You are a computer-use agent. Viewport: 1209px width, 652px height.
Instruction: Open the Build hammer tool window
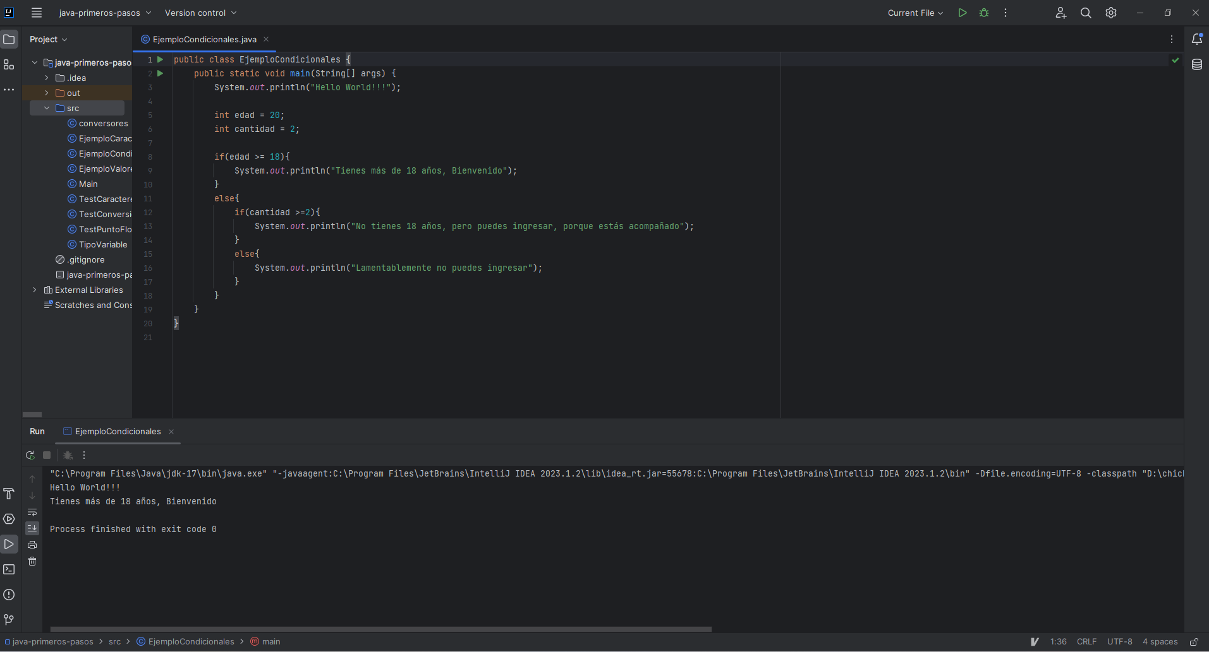tap(9, 494)
